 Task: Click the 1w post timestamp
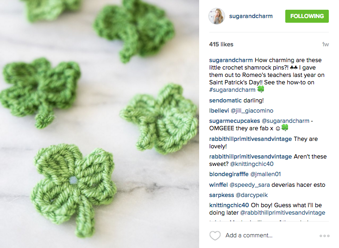click(325, 45)
